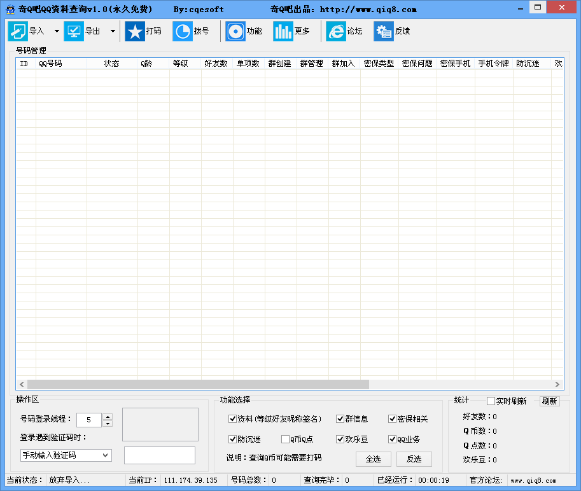Click the 更多 (More) bar chart icon
Screen dimensions: 581x491
click(x=283, y=31)
